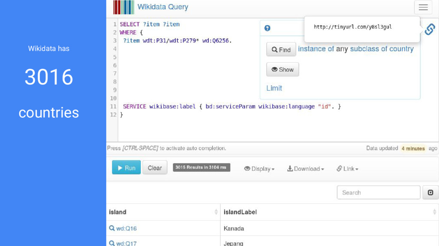Click the WHERE keyword on line 2
Screen dimensions: 439x246
[128, 32]
